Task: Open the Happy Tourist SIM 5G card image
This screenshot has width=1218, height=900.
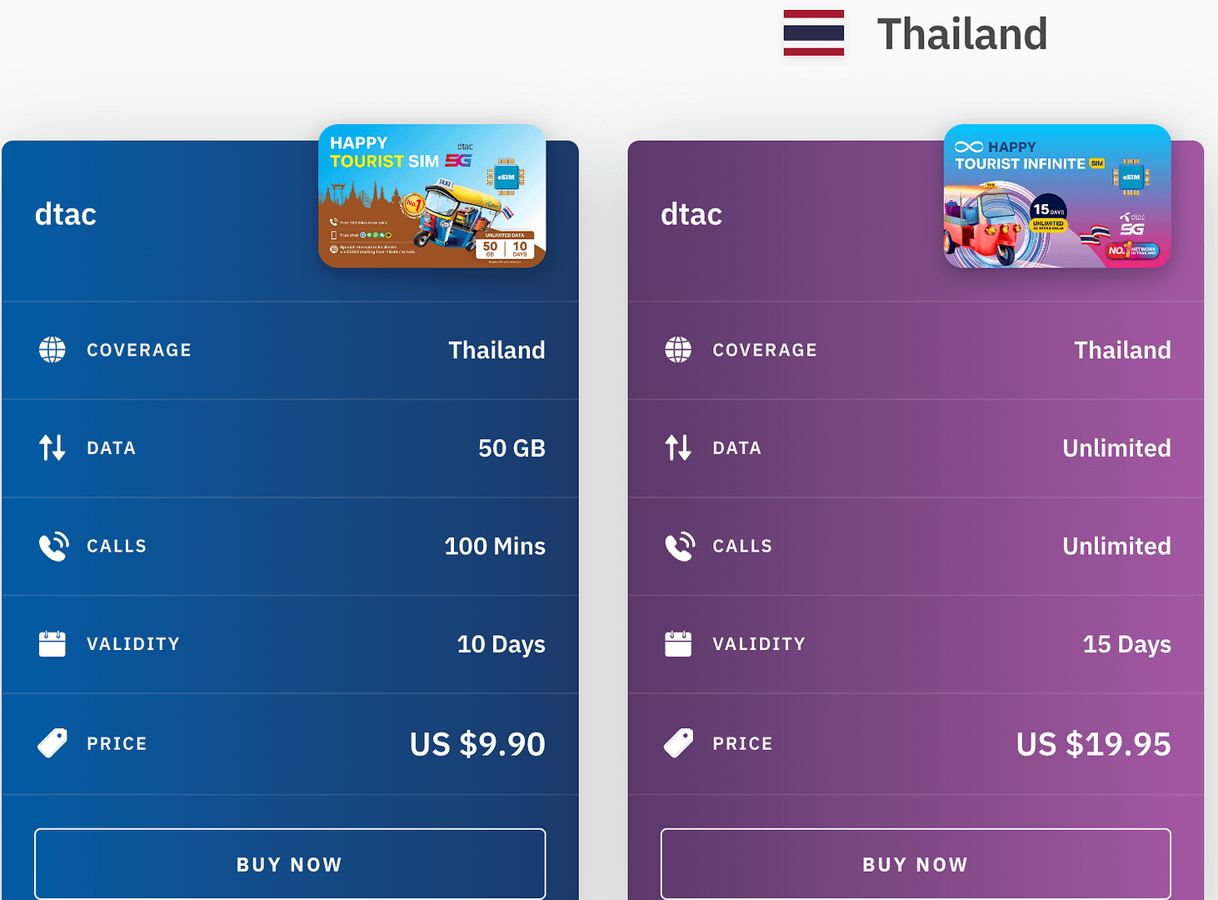Action: [x=432, y=197]
